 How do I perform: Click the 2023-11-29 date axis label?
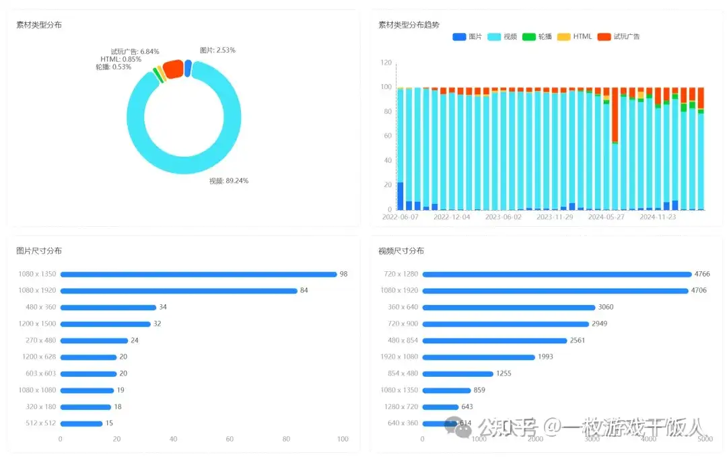[x=555, y=217]
